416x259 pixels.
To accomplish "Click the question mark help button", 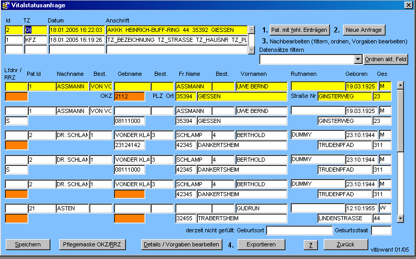I will tap(311, 244).
